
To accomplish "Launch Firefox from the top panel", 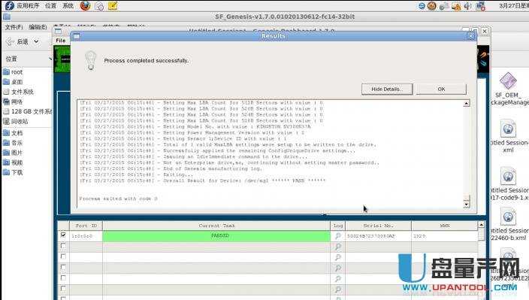I will 85,6.
